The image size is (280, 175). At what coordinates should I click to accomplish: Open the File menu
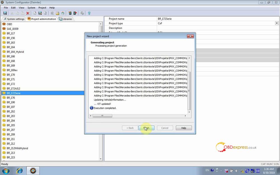coord(6,8)
